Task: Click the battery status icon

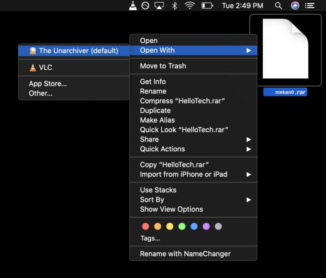Action: tap(207, 6)
